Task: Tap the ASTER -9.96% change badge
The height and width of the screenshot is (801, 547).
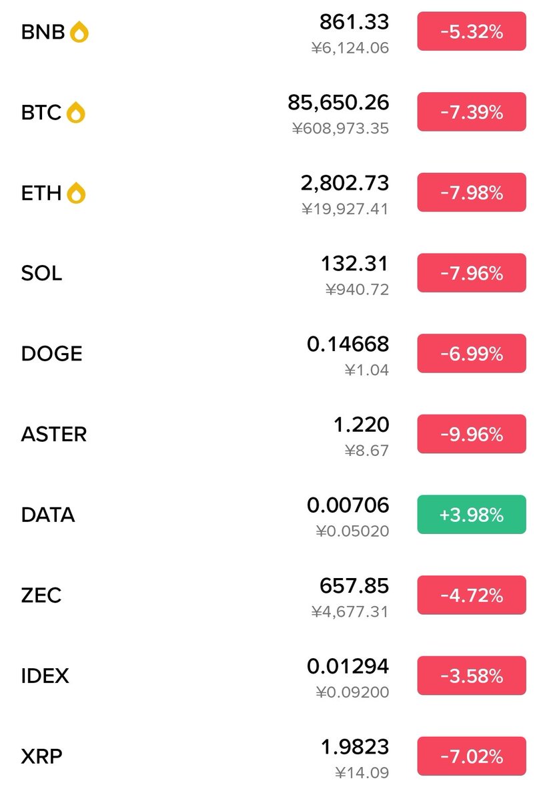Action: coord(472,435)
